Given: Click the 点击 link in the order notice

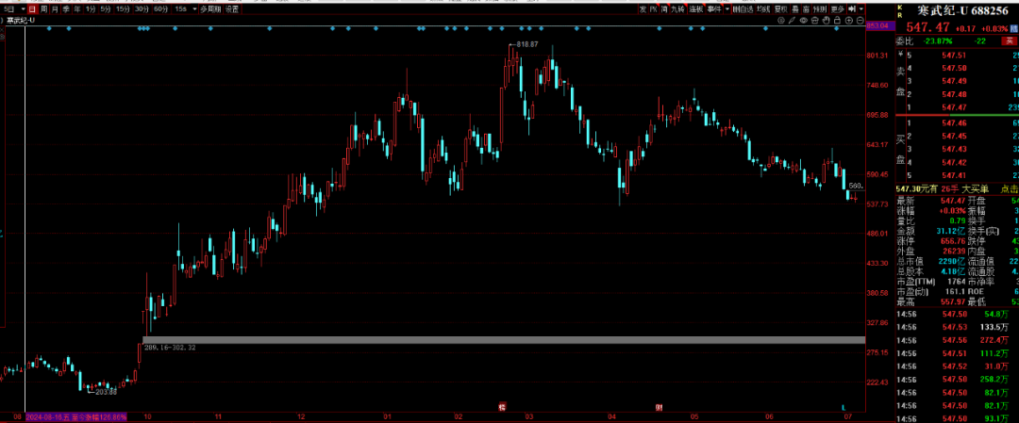Looking at the screenshot, I should tap(1009, 188).
